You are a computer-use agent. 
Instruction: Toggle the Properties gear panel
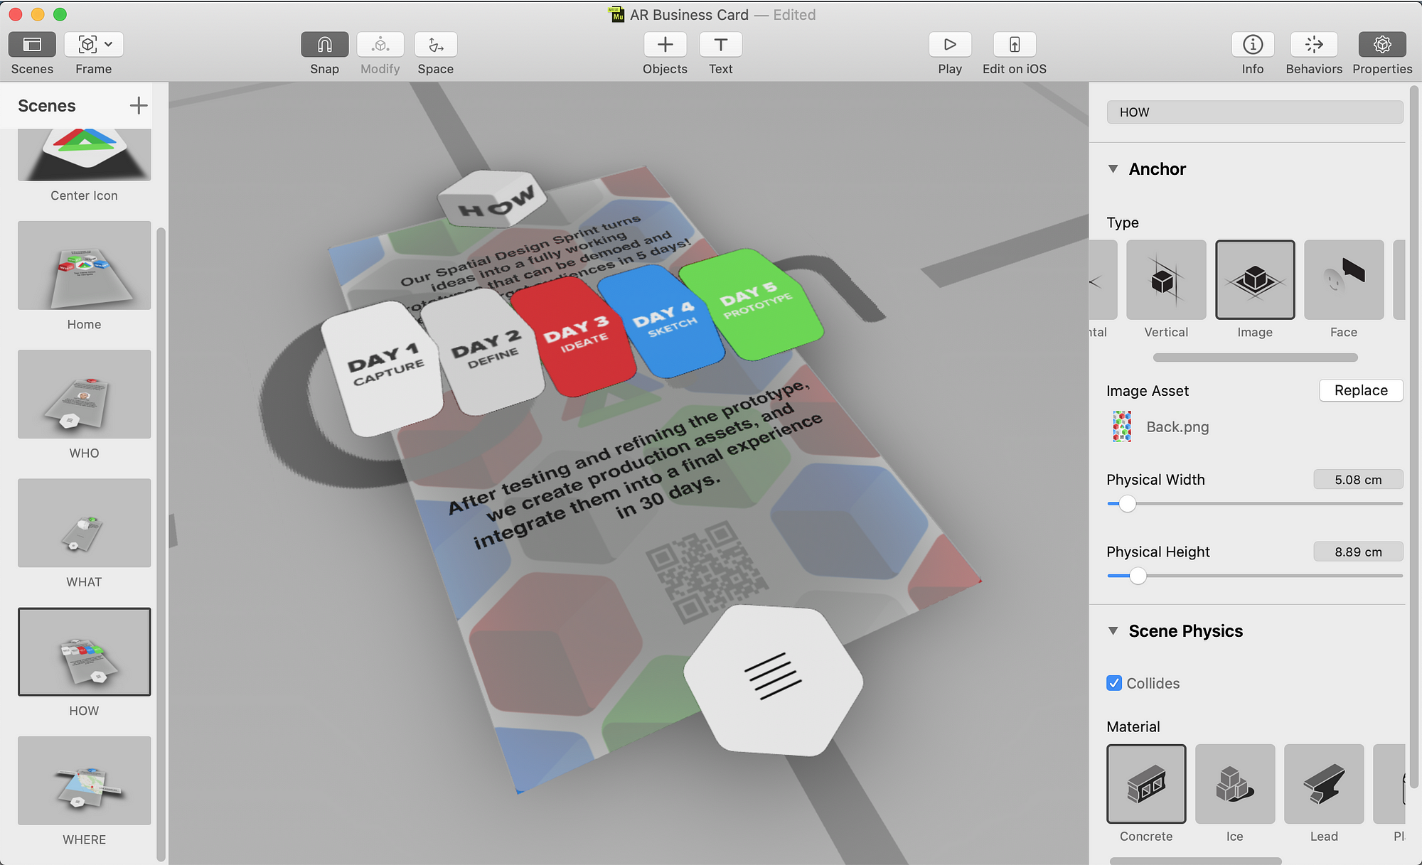pos(1382,45)
